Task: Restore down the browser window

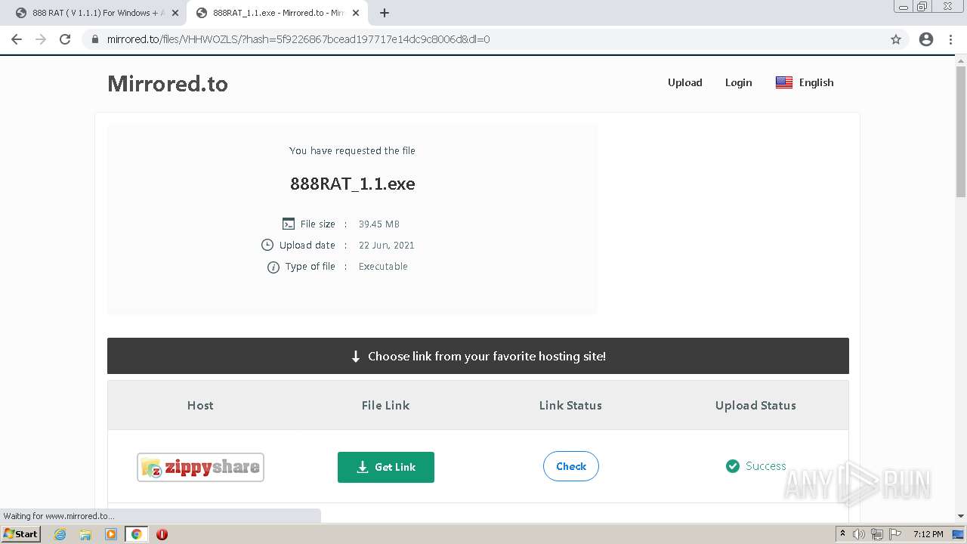Action: (922, 7)
